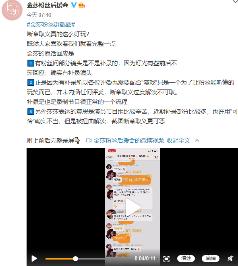Click the up-arrow chevron after 收起全文
238x266 pixels.
pos(197,141)
